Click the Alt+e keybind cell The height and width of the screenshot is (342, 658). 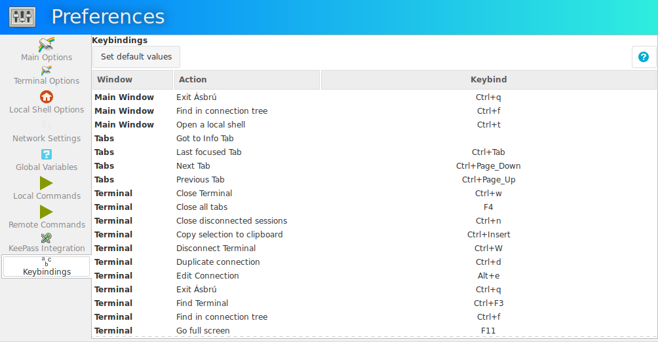point(488,276)
